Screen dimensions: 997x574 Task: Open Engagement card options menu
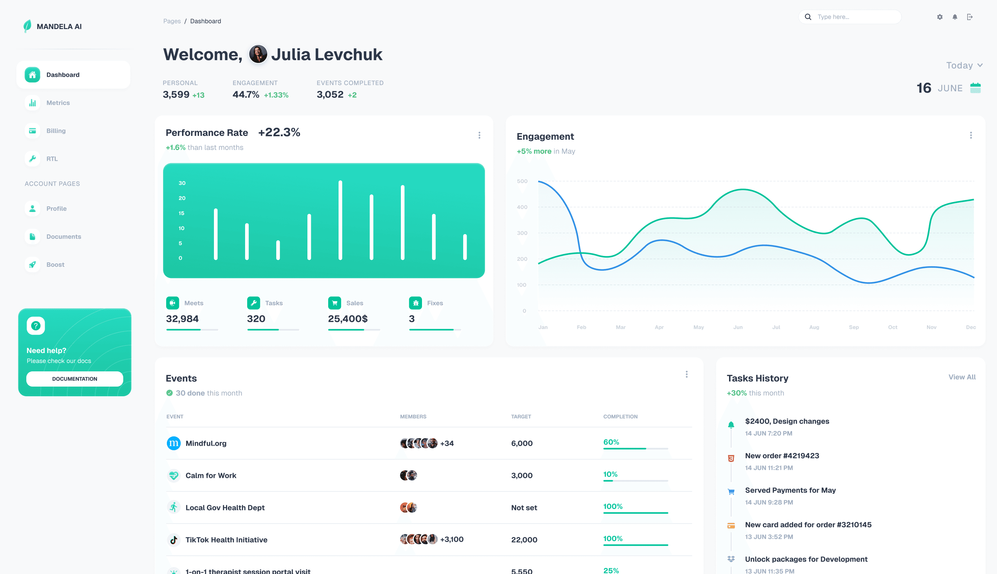click(971, 135)
